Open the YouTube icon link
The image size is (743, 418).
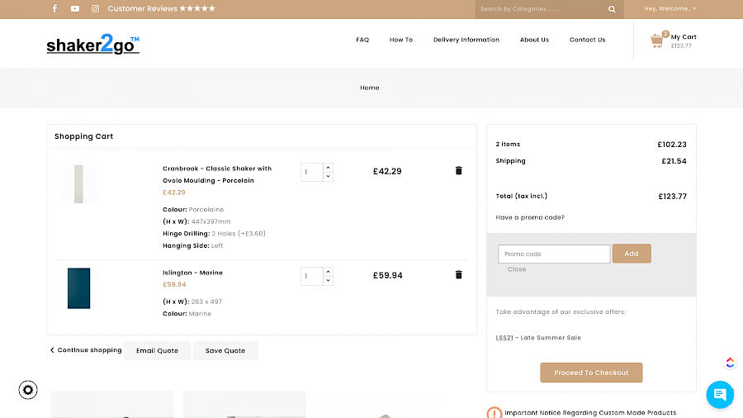pos(75,8)
